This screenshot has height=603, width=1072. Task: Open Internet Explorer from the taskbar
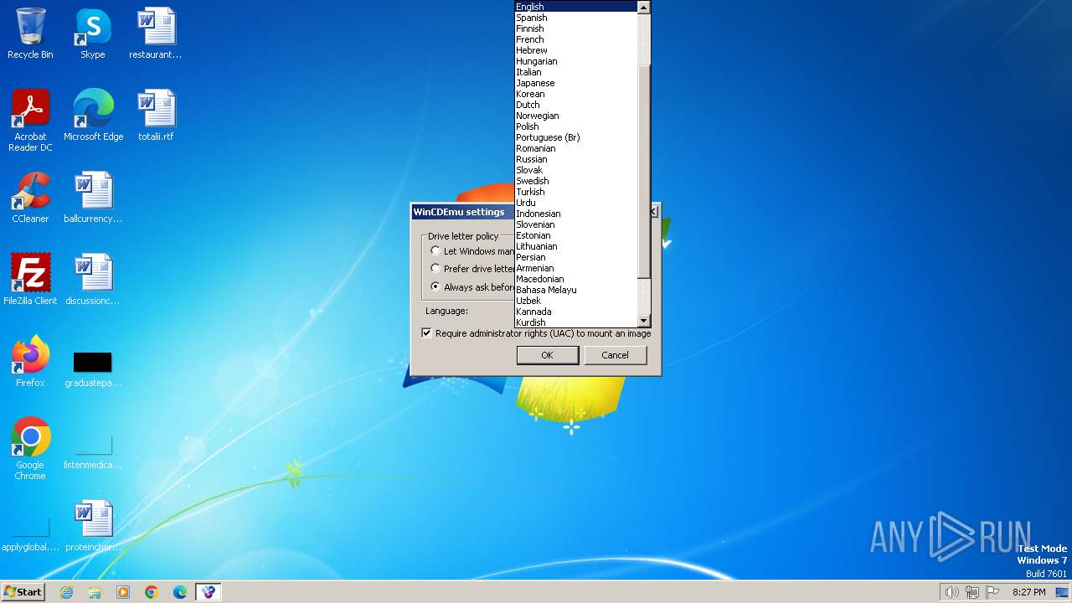tap(66, 592)
